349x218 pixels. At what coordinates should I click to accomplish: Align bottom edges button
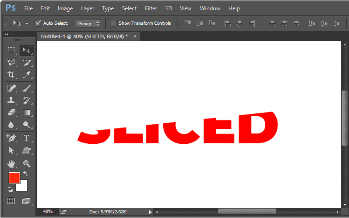click(212, 23)
